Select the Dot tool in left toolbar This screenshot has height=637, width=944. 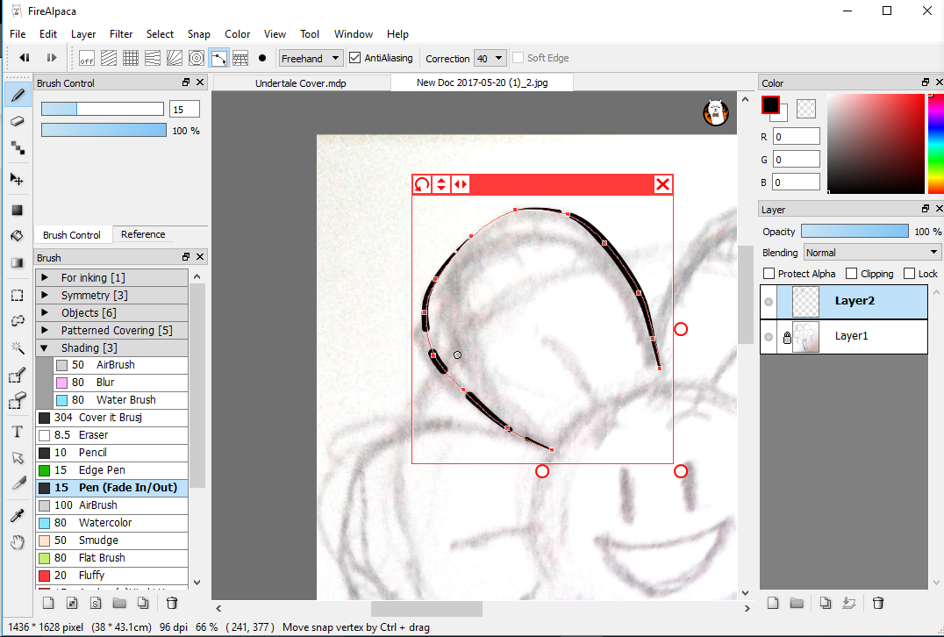[x=18, y=148]
